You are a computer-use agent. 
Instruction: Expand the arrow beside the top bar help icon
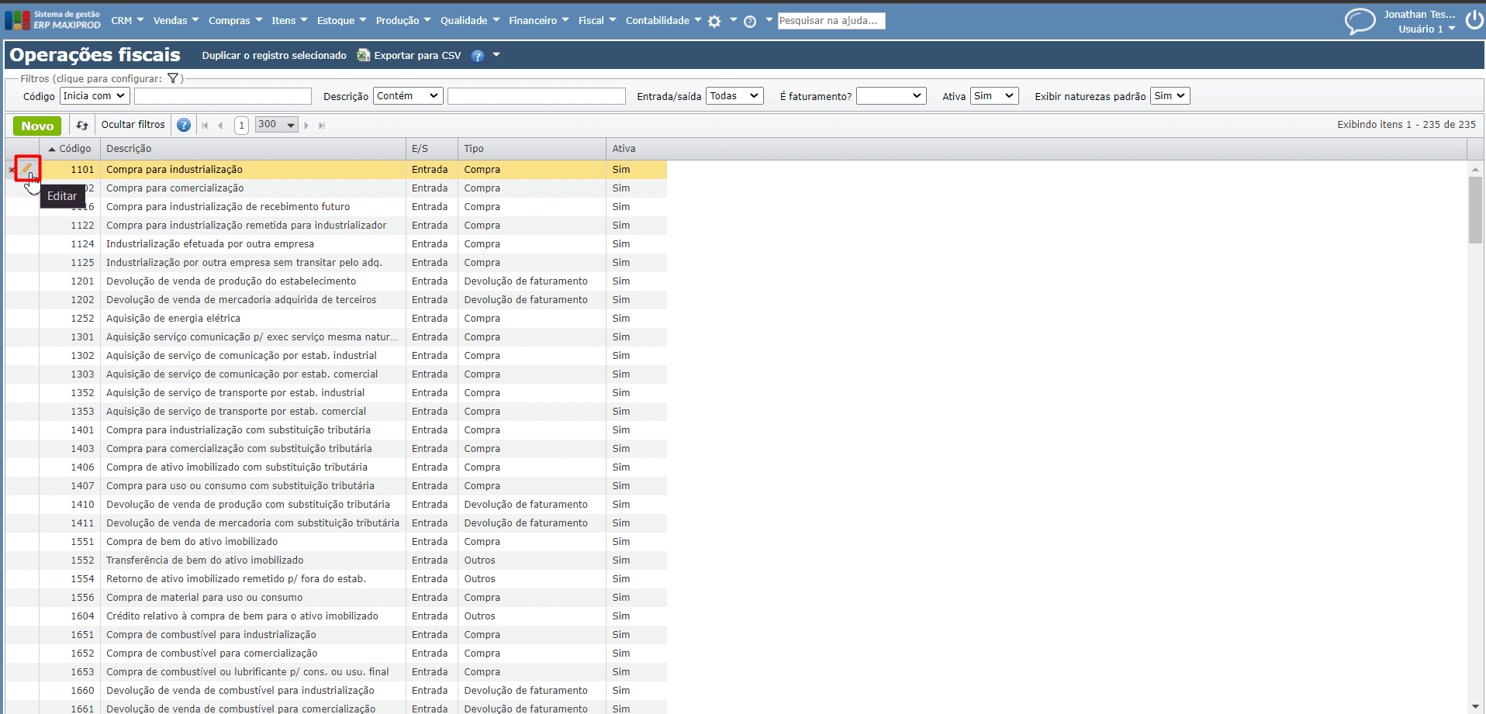point(769,19)
